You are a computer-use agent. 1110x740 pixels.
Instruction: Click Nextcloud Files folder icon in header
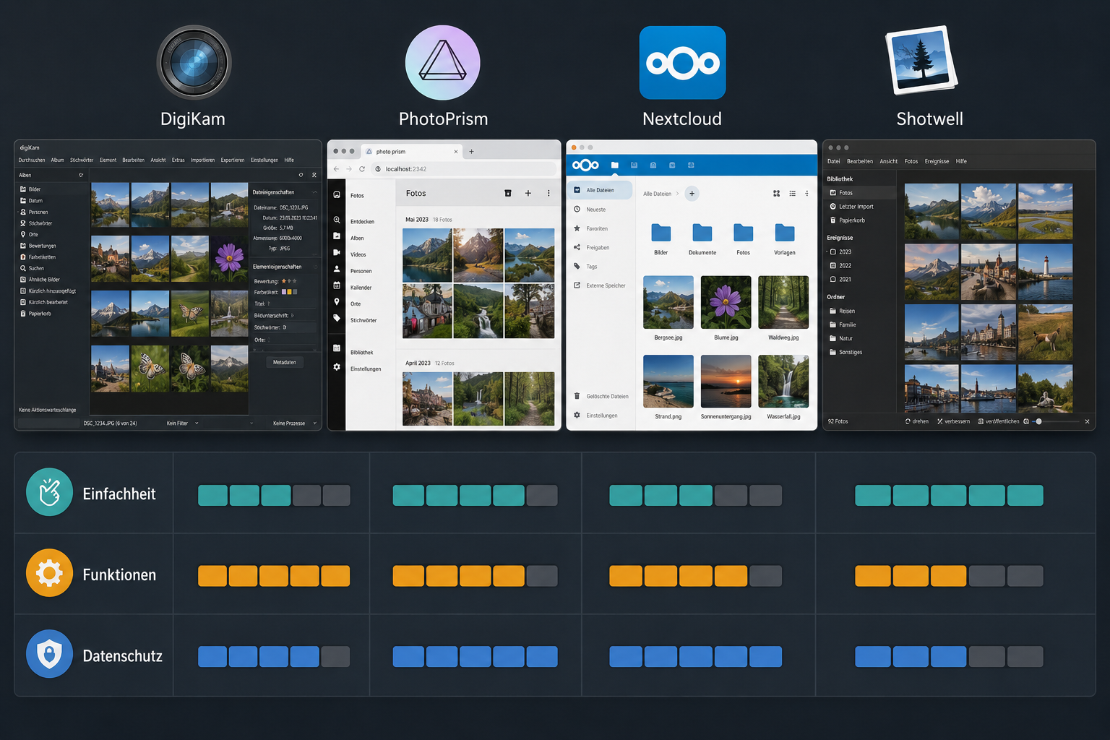(x=615, y=165)
